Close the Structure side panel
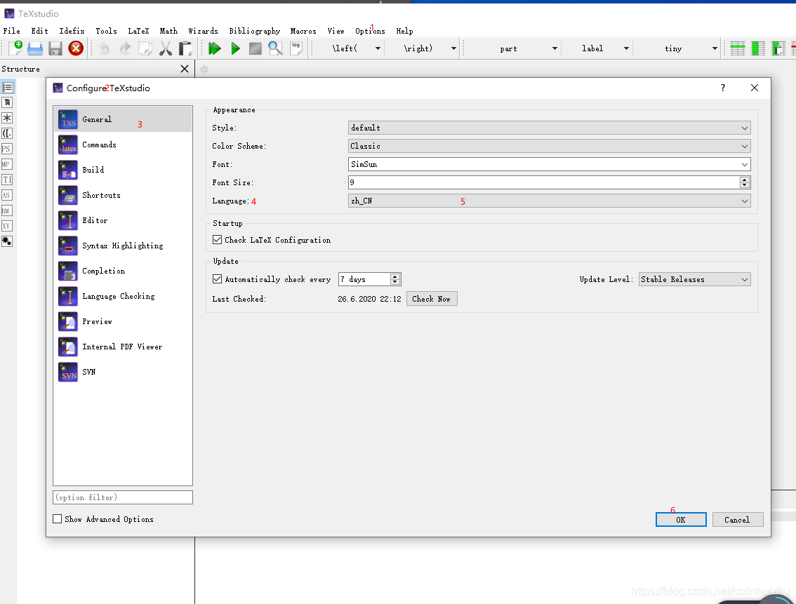Screen dimensions: 796x604 click(185, 69)
